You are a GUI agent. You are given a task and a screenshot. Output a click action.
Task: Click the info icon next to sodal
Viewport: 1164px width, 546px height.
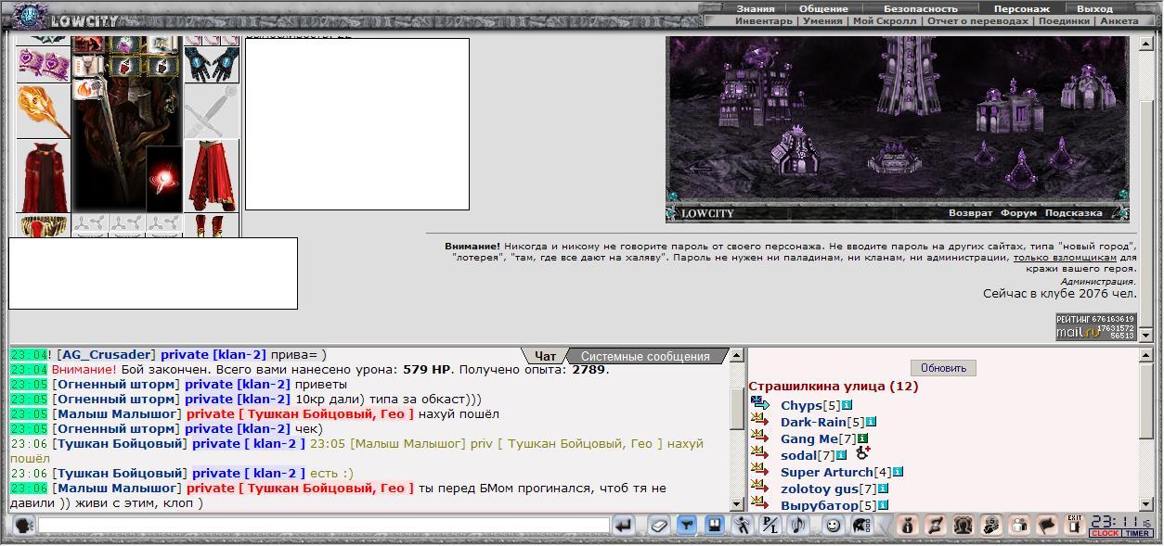pos(841,455)
